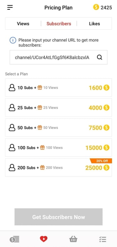Select the Subscribers tab
The height and width of the screenshot is (247, 117).
pos(59,24)
